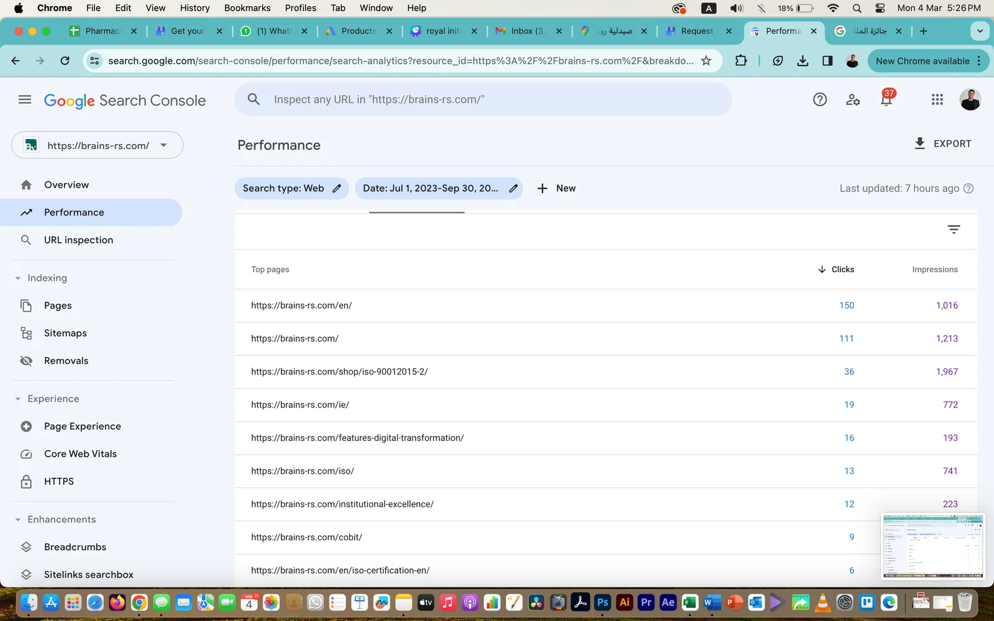The height and width of the screenshot is (621, 994).
Task: Collapse the Experience sidebar section
Action: (x=18, y=399)
